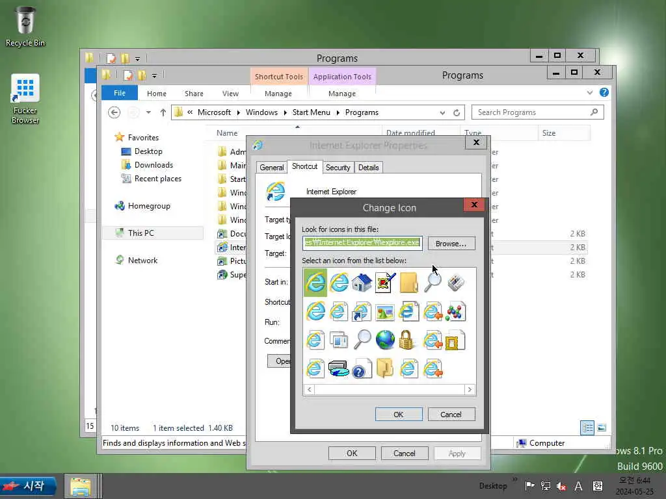Open the Home ribbon tab
Screen dimensions: 666x499
(x=157, y=94)
